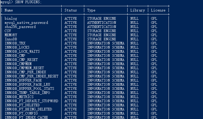
Task: Select the INNODB_FT_CONFIG plugin name
Action: 21,114
